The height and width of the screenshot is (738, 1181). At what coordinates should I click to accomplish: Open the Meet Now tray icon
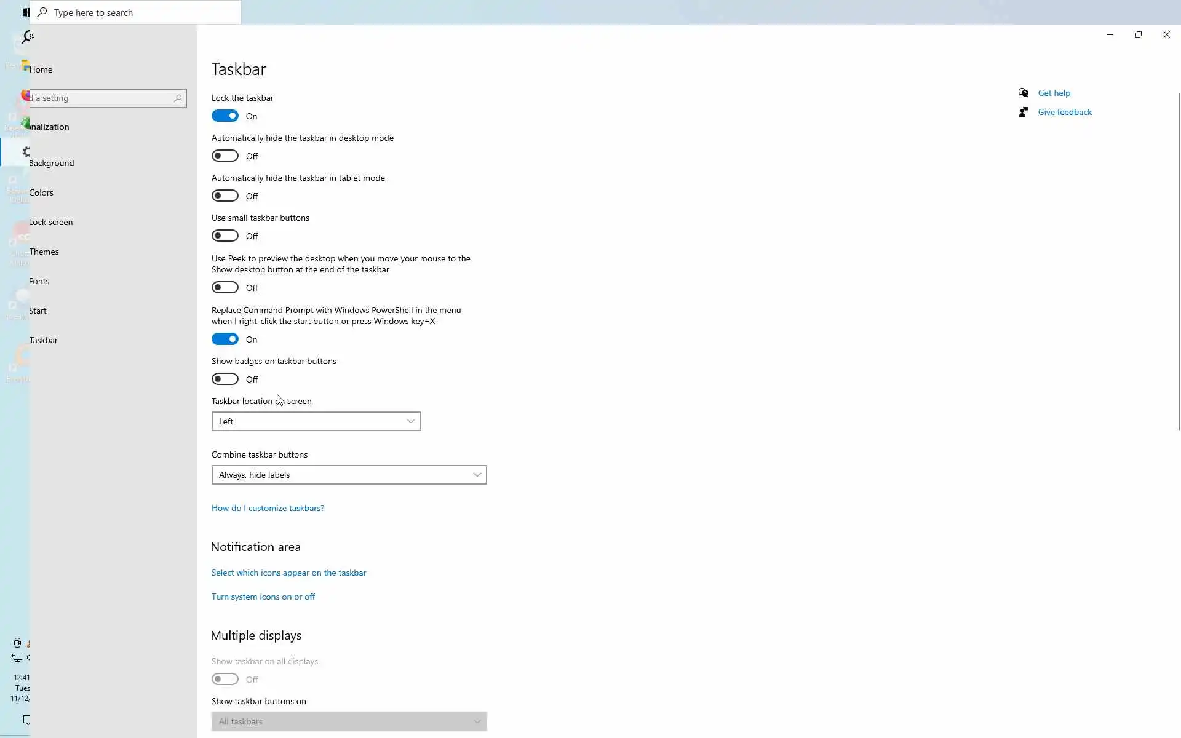[17, 643]
